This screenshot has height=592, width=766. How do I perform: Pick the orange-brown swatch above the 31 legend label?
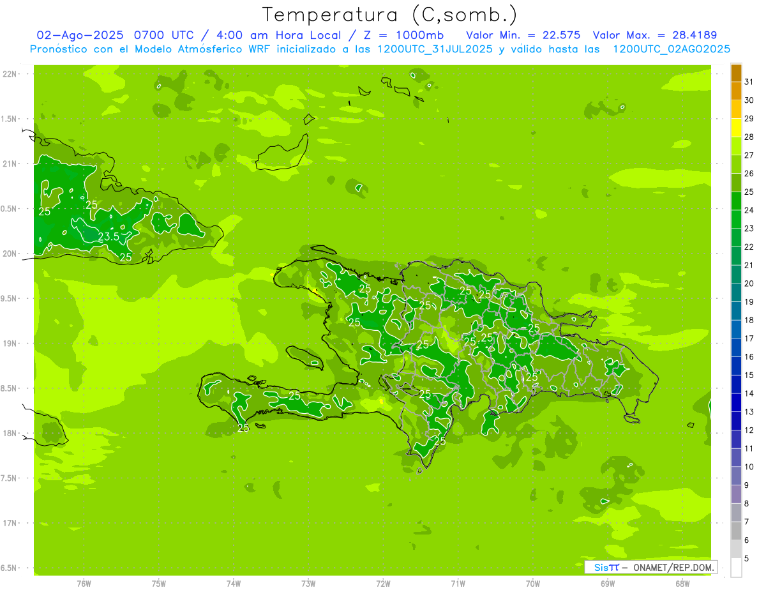[x=736, y=73]
